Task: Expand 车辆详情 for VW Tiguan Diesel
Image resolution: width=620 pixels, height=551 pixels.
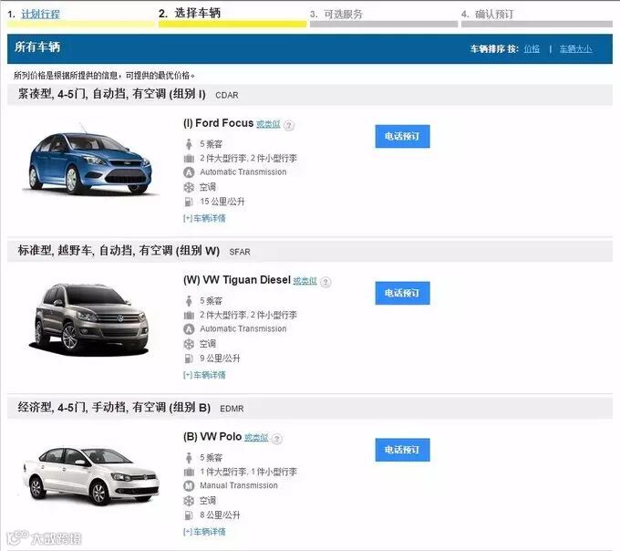Action: [x=204, y=375]
